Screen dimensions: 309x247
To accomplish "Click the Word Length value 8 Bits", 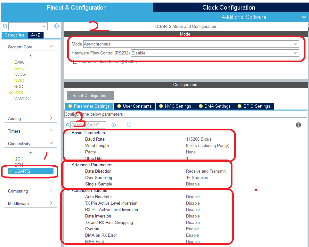I will point(208,146).
